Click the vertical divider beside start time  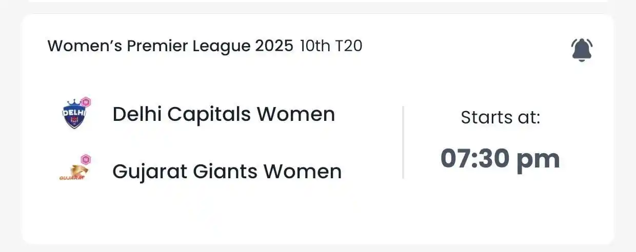pos(403,142)
